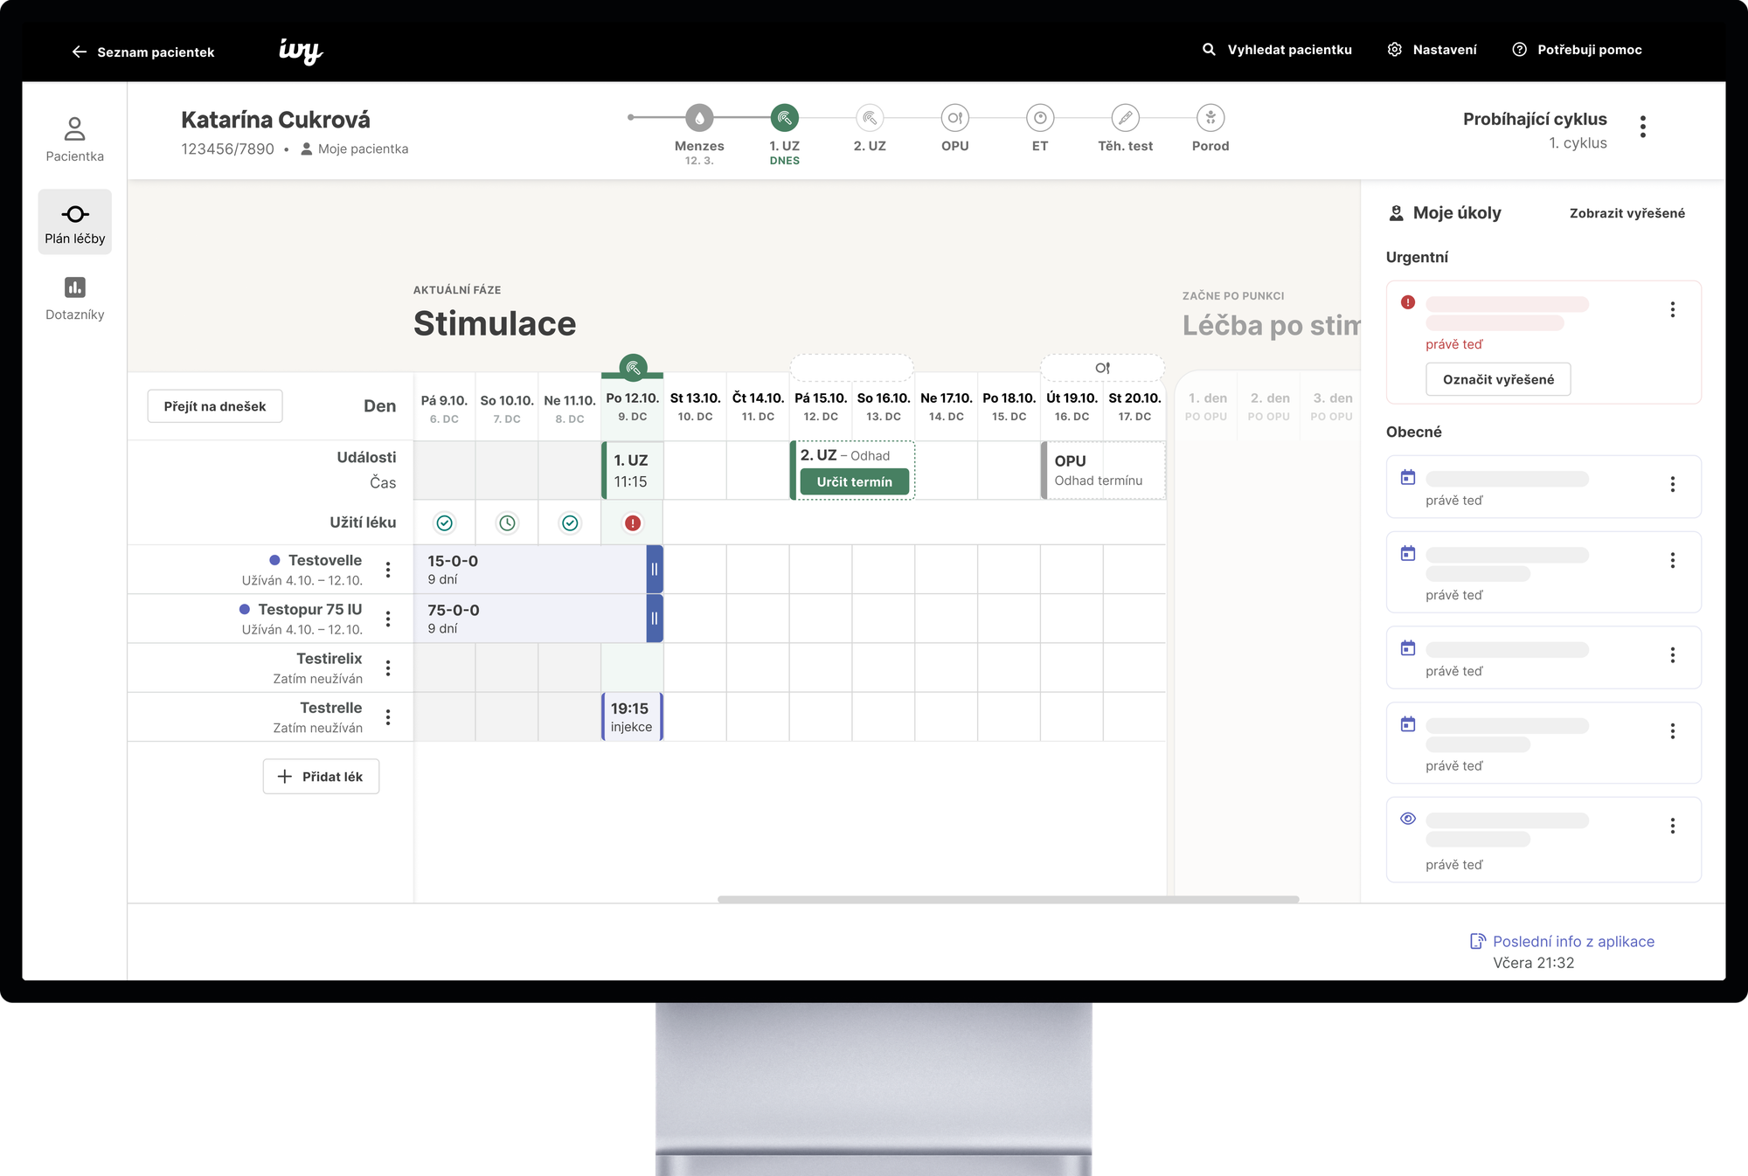Open options menu for Probíhající cyklus
Screen dimensions: 1748x1176
click(x=1643, y=128)
